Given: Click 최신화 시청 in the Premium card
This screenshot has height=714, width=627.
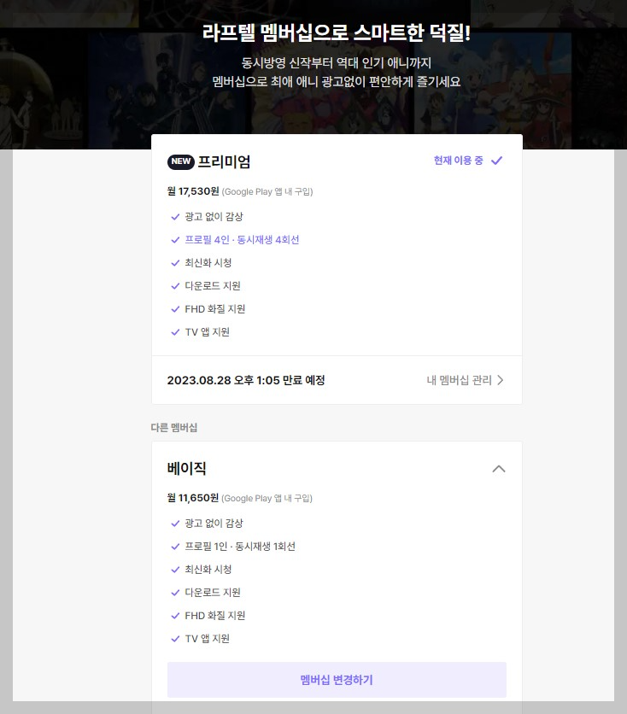Looking at the screenshot, I should (x=208, y=263).
